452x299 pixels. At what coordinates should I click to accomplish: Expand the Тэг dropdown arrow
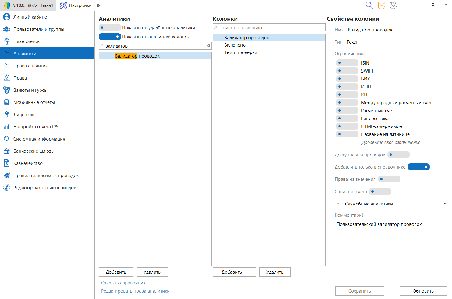point(444,204)
